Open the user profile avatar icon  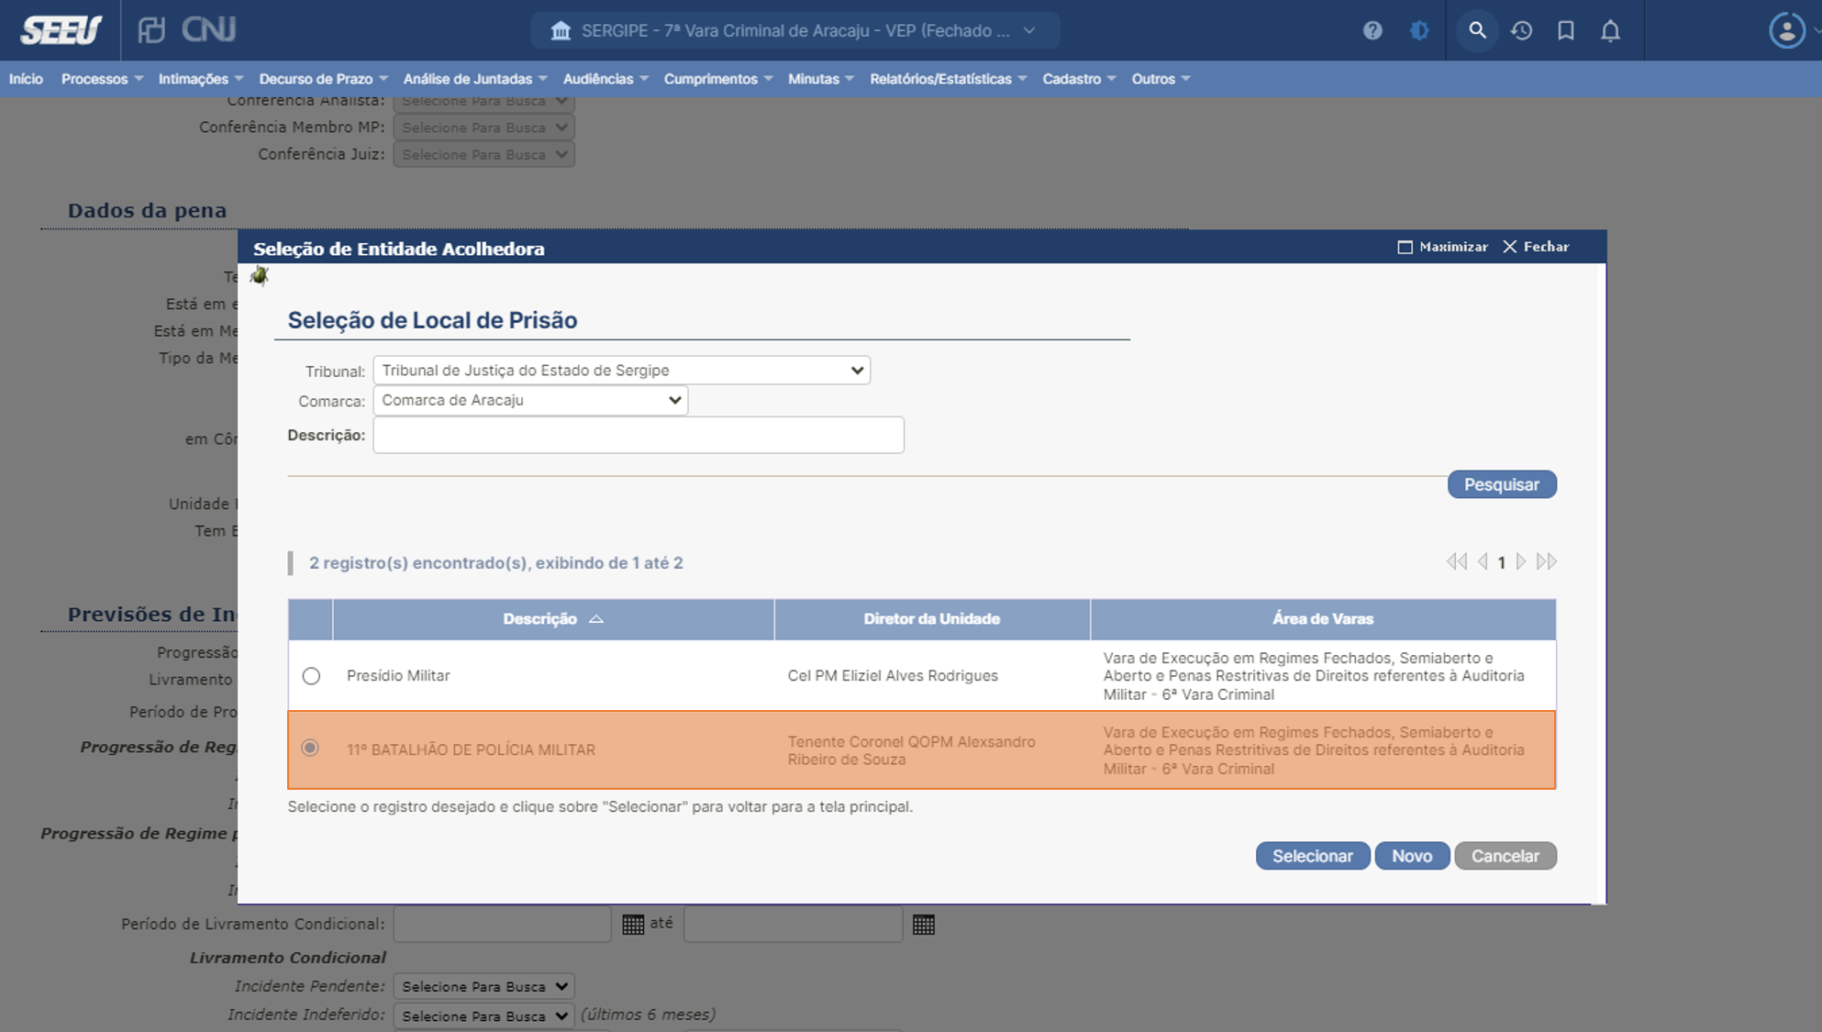pyautogui.click(x=1786, y=30)
